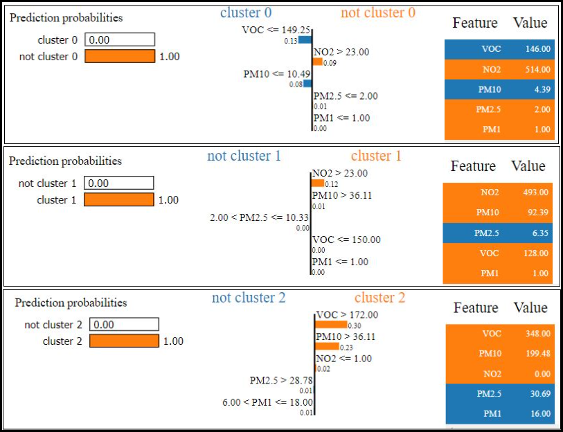This screenshot has height=432, width=563.
Task: Click the NO2 493.00 table row
Action: click(x=497, y=192)
